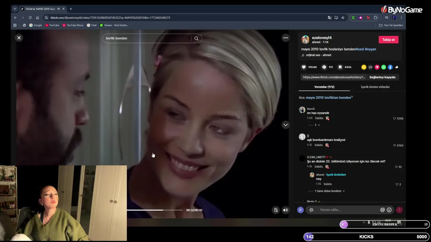
Task: Click the #eyşan hashtag
Action: pos(370,49)
